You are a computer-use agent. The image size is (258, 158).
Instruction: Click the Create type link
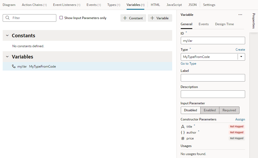240,50
